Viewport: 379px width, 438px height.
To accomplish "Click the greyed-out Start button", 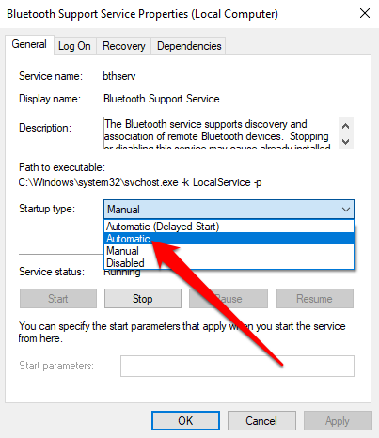I will 58,299.
